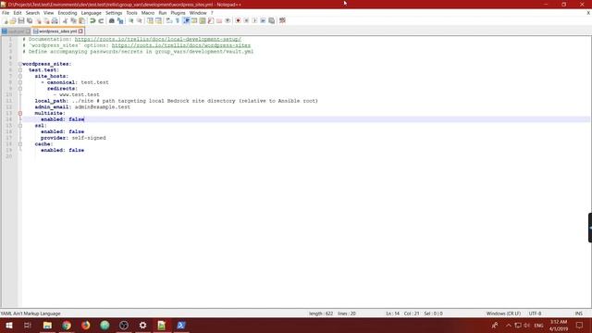
Task: Open Find with the binoculars icon
Action: pyautogui.click(x=111, y=20)
